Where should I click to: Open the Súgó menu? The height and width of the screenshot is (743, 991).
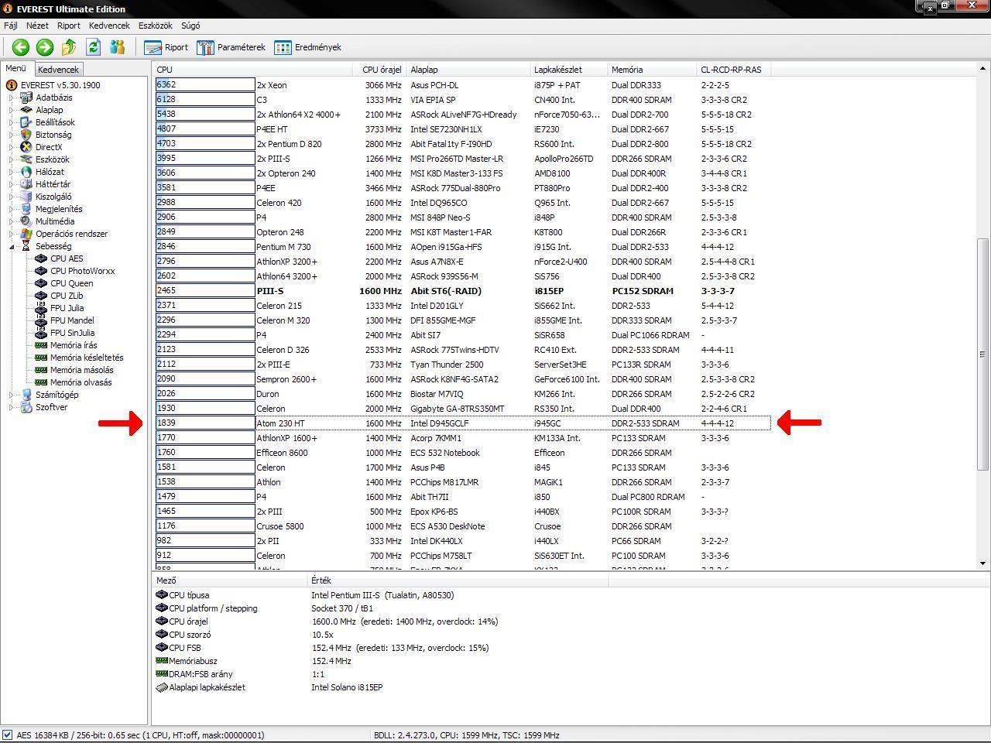point(190,26)
